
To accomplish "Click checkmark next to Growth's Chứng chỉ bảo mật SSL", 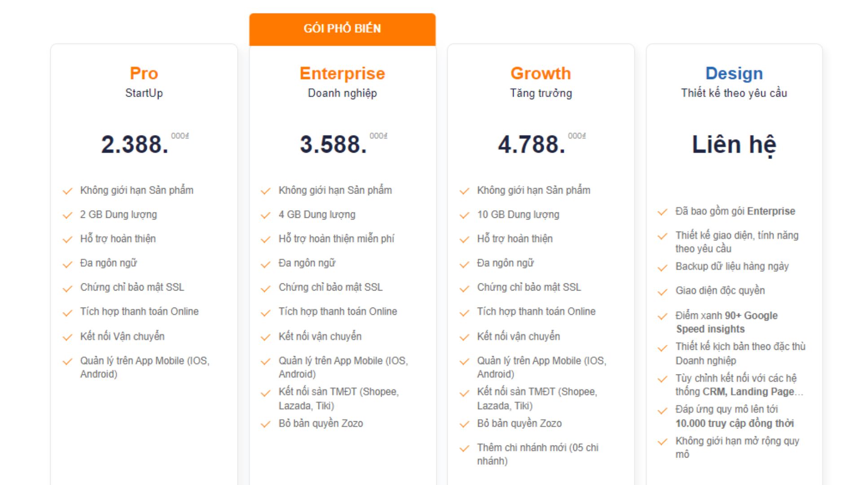I will (x=464, y=289).
